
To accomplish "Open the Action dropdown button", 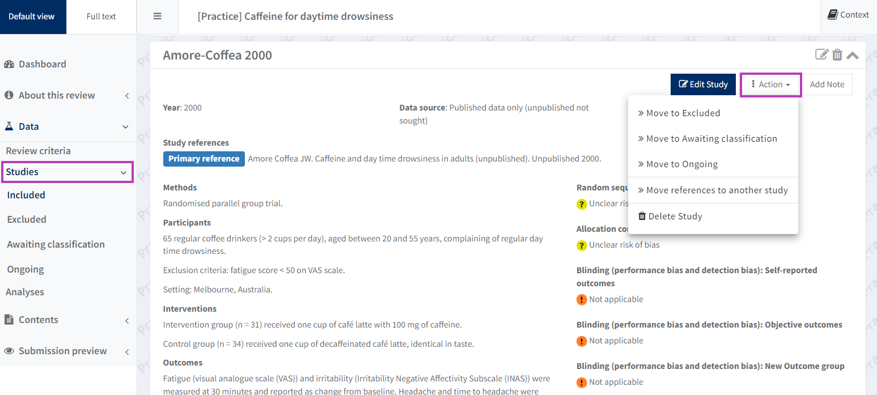I will point(770,84).
